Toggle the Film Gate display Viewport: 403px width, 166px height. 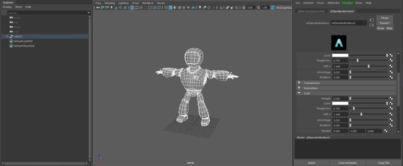click(x=136, y=8)
